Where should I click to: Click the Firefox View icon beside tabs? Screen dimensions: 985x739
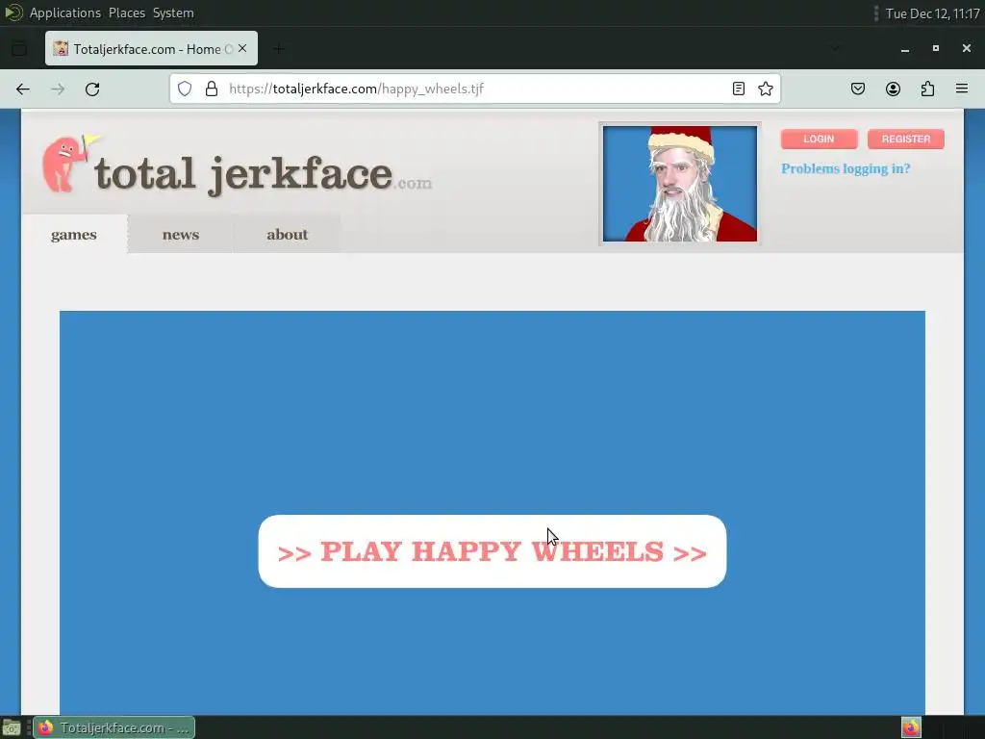tap(19, 48)
